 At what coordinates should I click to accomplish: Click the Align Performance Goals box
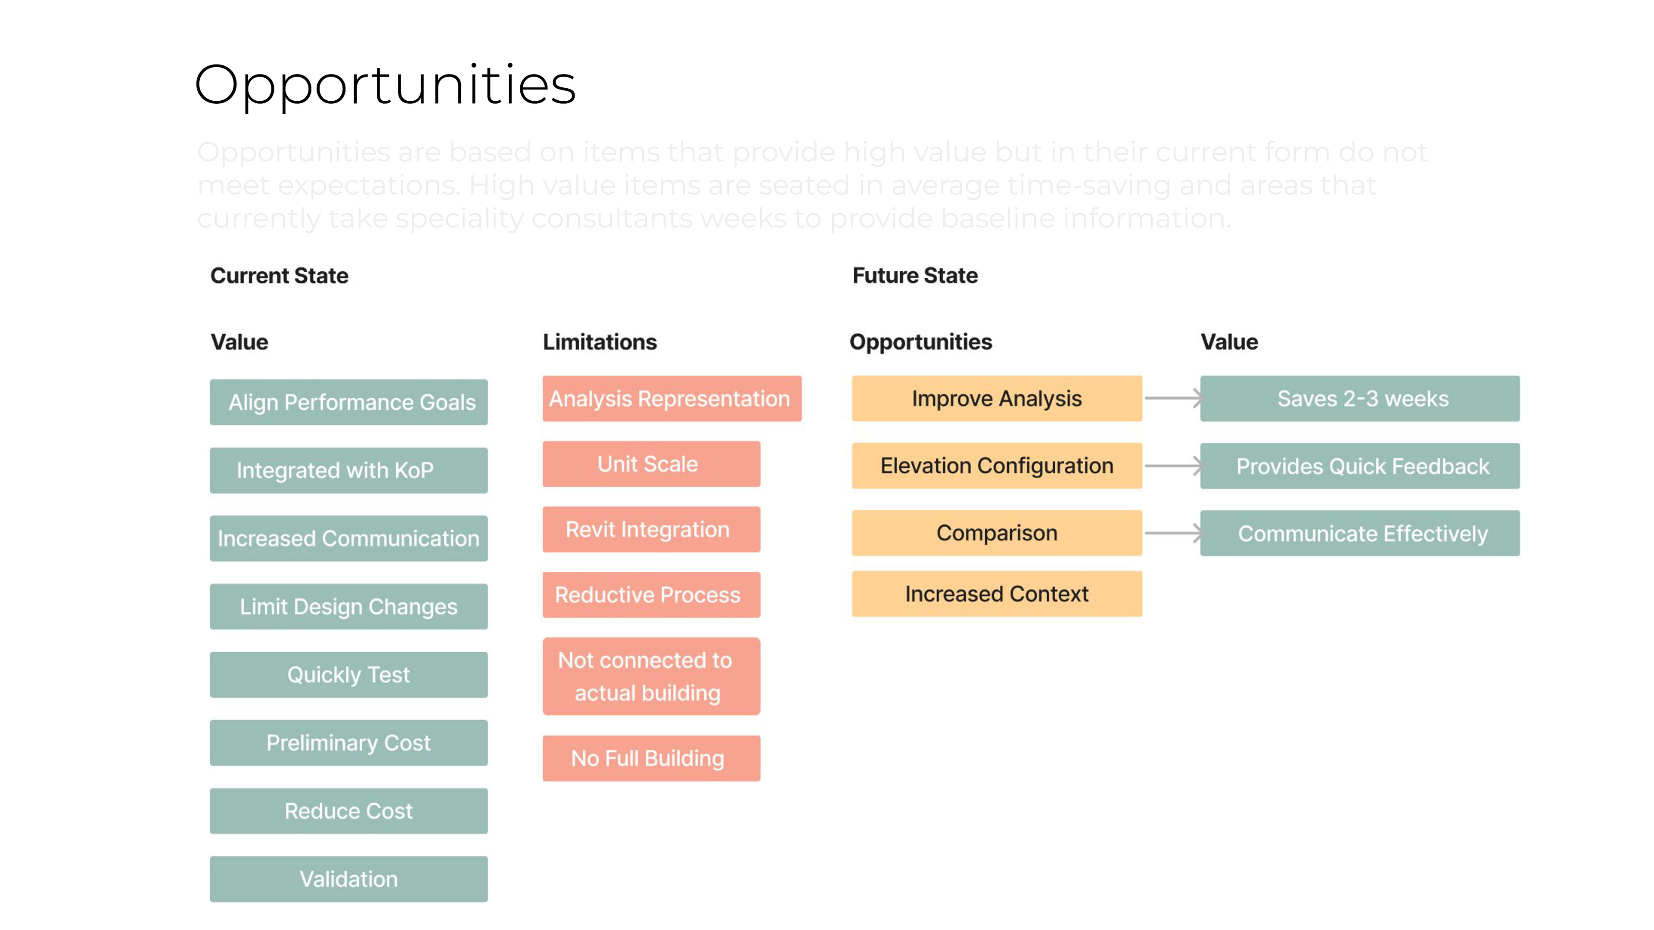coord(348,402)
